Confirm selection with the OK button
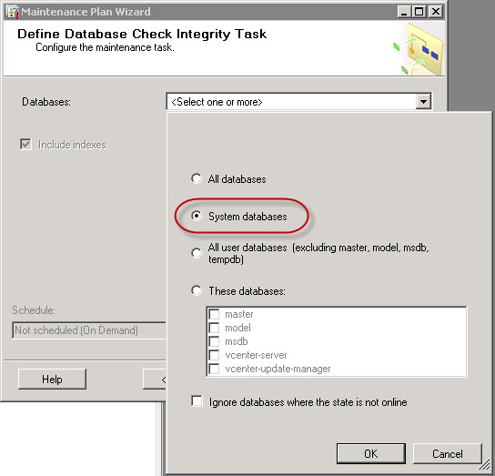This screenshot has height=476, width=495. (x=371, y=453)
